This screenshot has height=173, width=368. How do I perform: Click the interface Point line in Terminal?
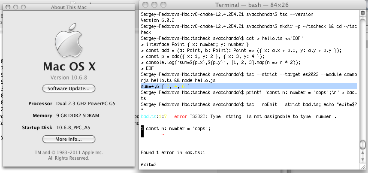click(195, 44)
